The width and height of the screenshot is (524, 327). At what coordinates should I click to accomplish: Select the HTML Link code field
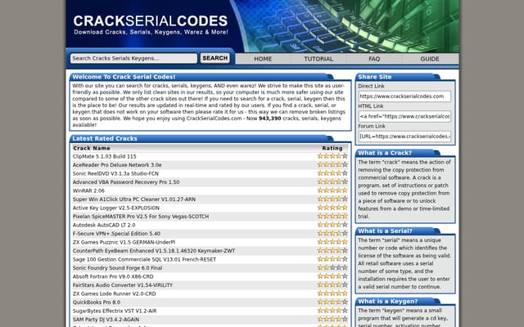click(x=404, y=116)
